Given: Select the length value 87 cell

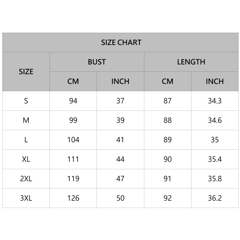Looking at the screenshot, I should (x=167, y=101).
